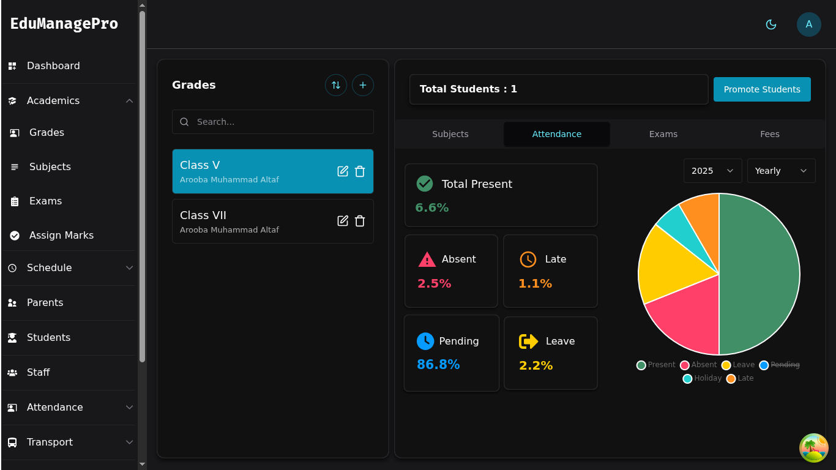The height and width of the screenshot is (470, 836).
Task: Click the sort grades icon button
Action: point(336,85)
